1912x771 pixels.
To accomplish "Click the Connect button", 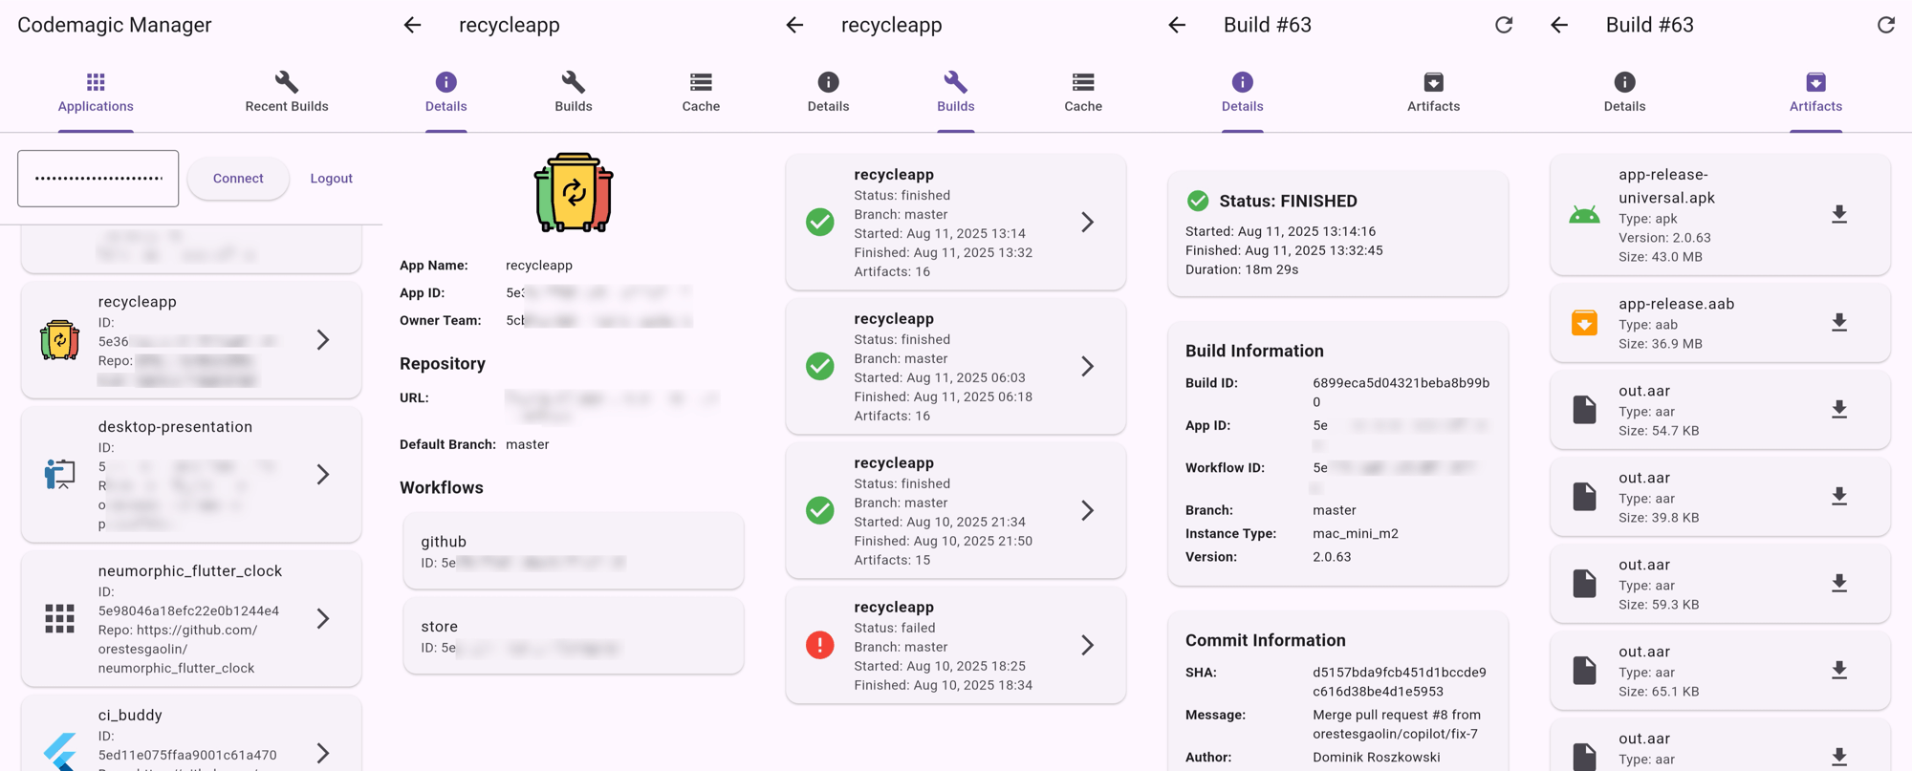I will (x=238, y=179).
